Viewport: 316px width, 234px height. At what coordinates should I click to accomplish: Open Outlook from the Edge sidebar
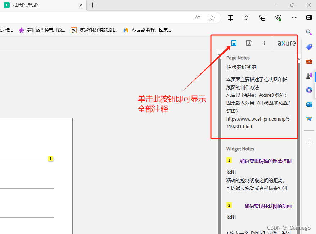pyautogui.click(x=309, y=104)
